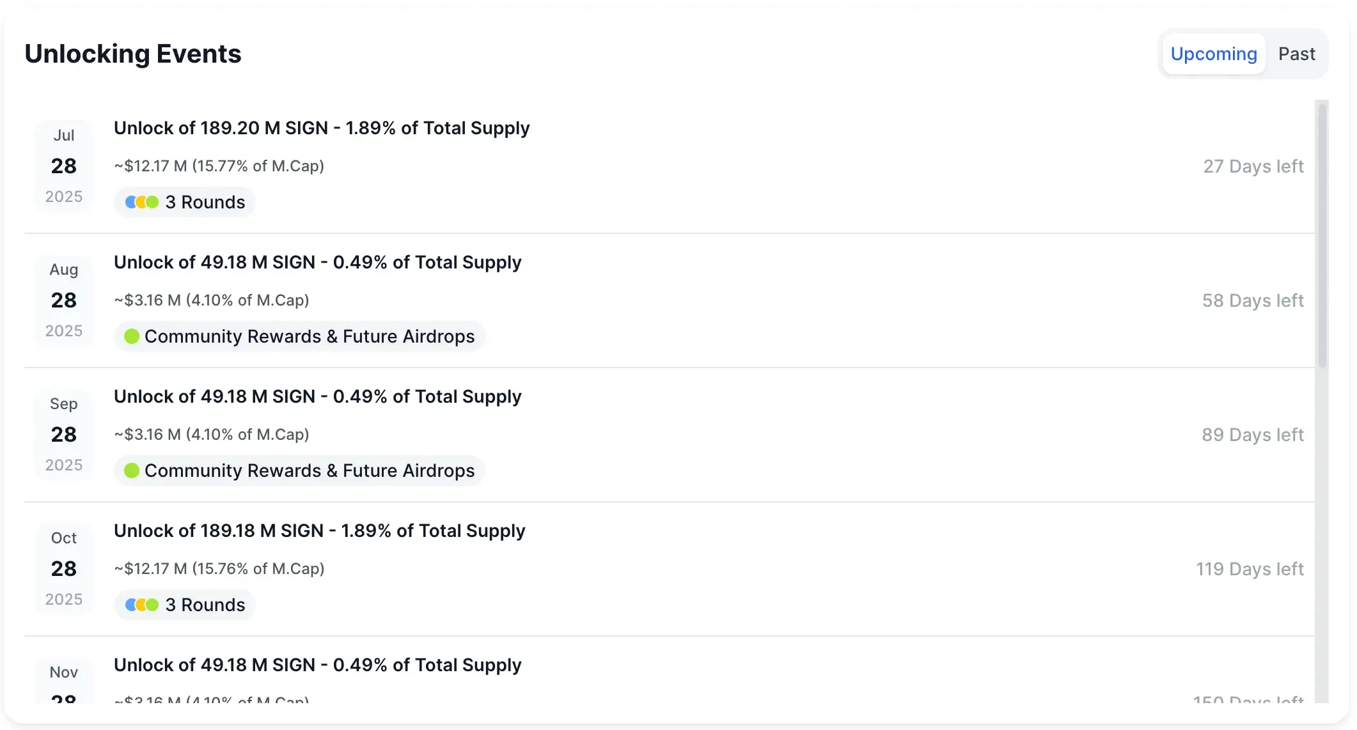Open the September 49.18 M SIGN unlock
This screenshot has height=730, width=1357.
[317, 397]
